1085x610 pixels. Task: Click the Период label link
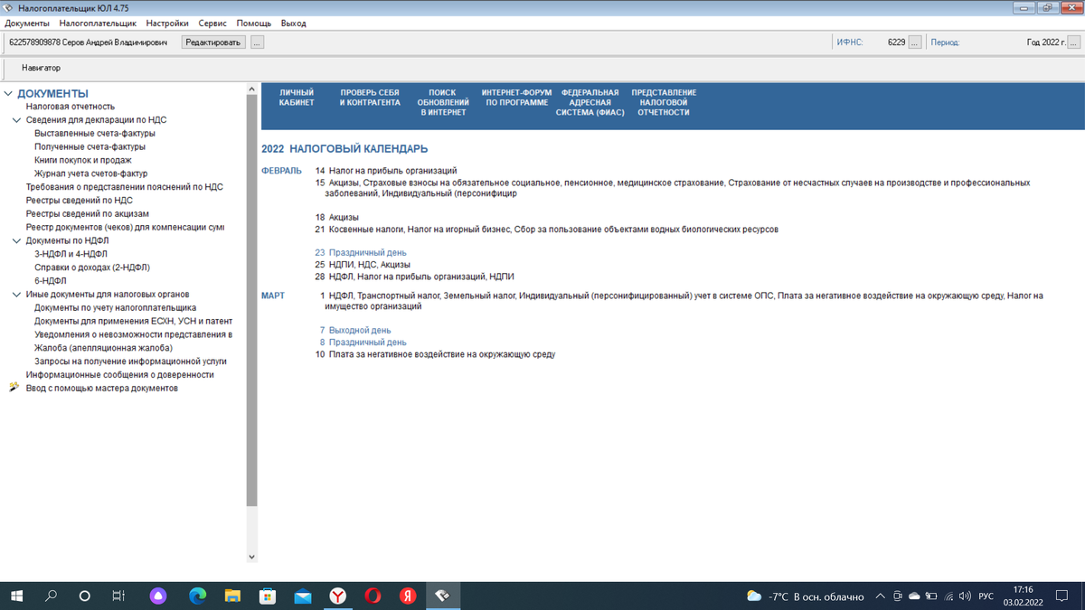coord(945,42)
